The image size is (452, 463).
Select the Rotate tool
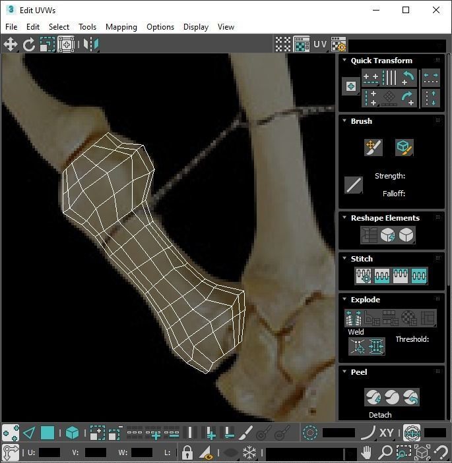point(29,45)
